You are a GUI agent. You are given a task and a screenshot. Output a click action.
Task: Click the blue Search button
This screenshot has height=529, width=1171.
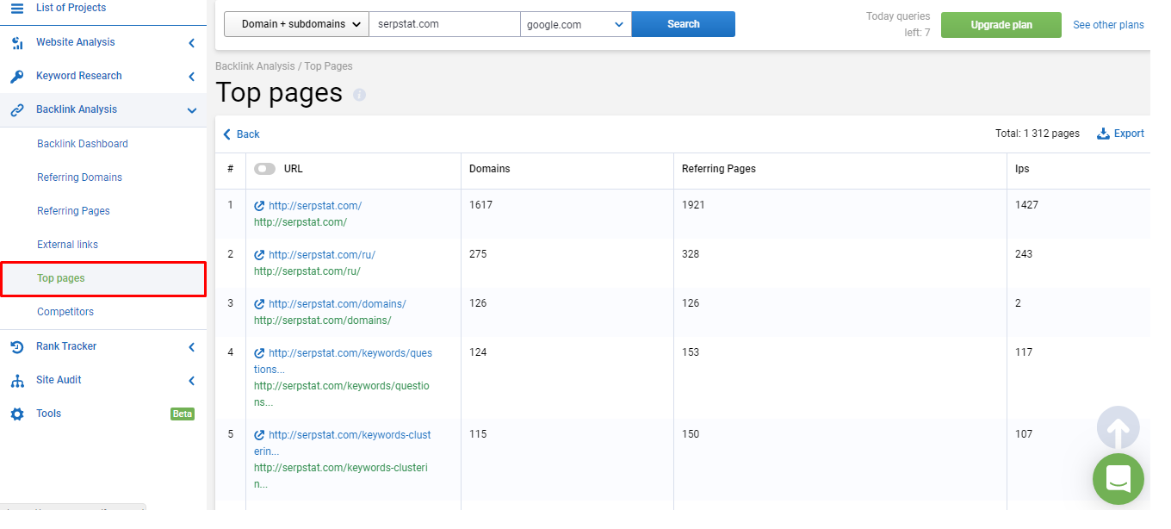[684, 24]
